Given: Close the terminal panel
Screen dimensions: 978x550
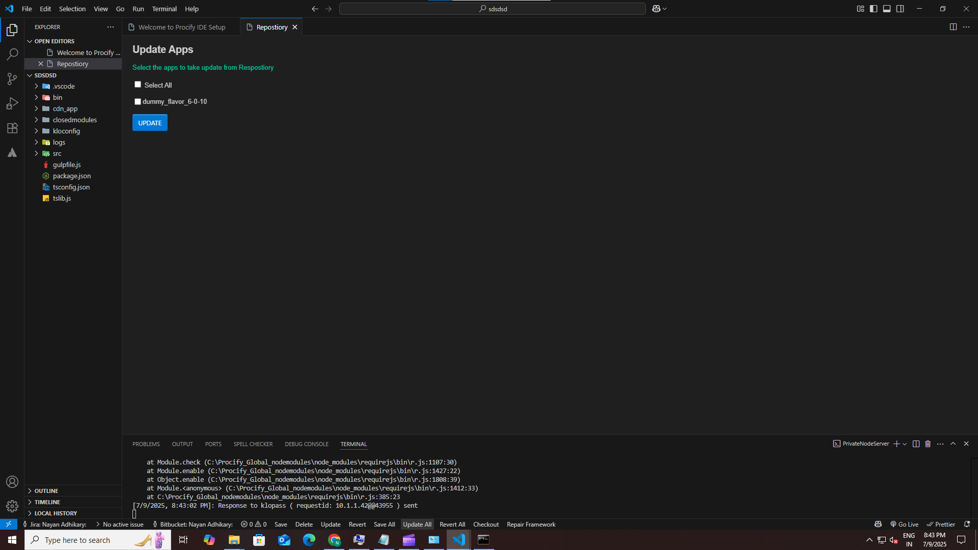Looking at the screenshot, I should [x=966, y=444].
